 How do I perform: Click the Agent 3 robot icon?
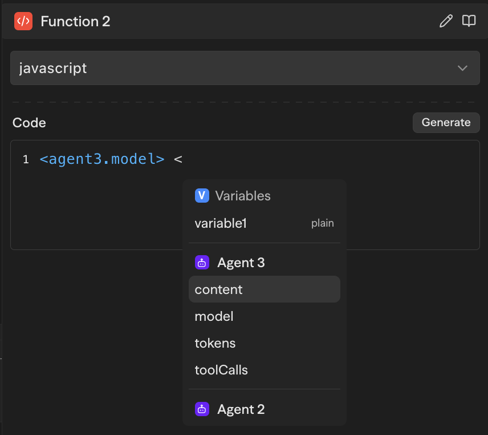[202, 263]
